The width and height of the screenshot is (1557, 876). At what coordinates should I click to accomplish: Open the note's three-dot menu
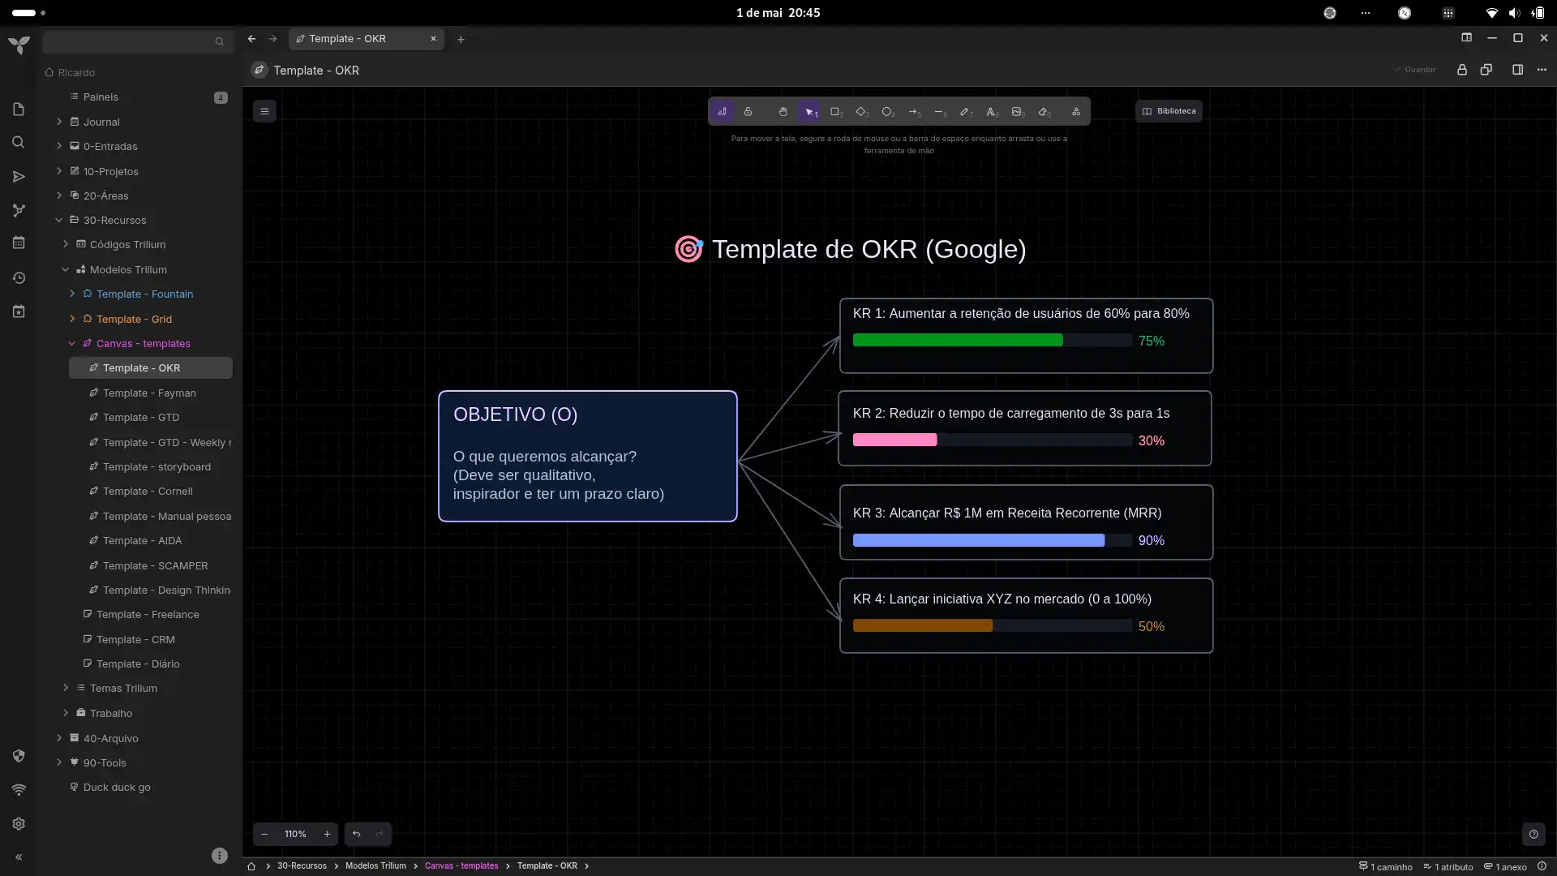[x=1542, y=70]
